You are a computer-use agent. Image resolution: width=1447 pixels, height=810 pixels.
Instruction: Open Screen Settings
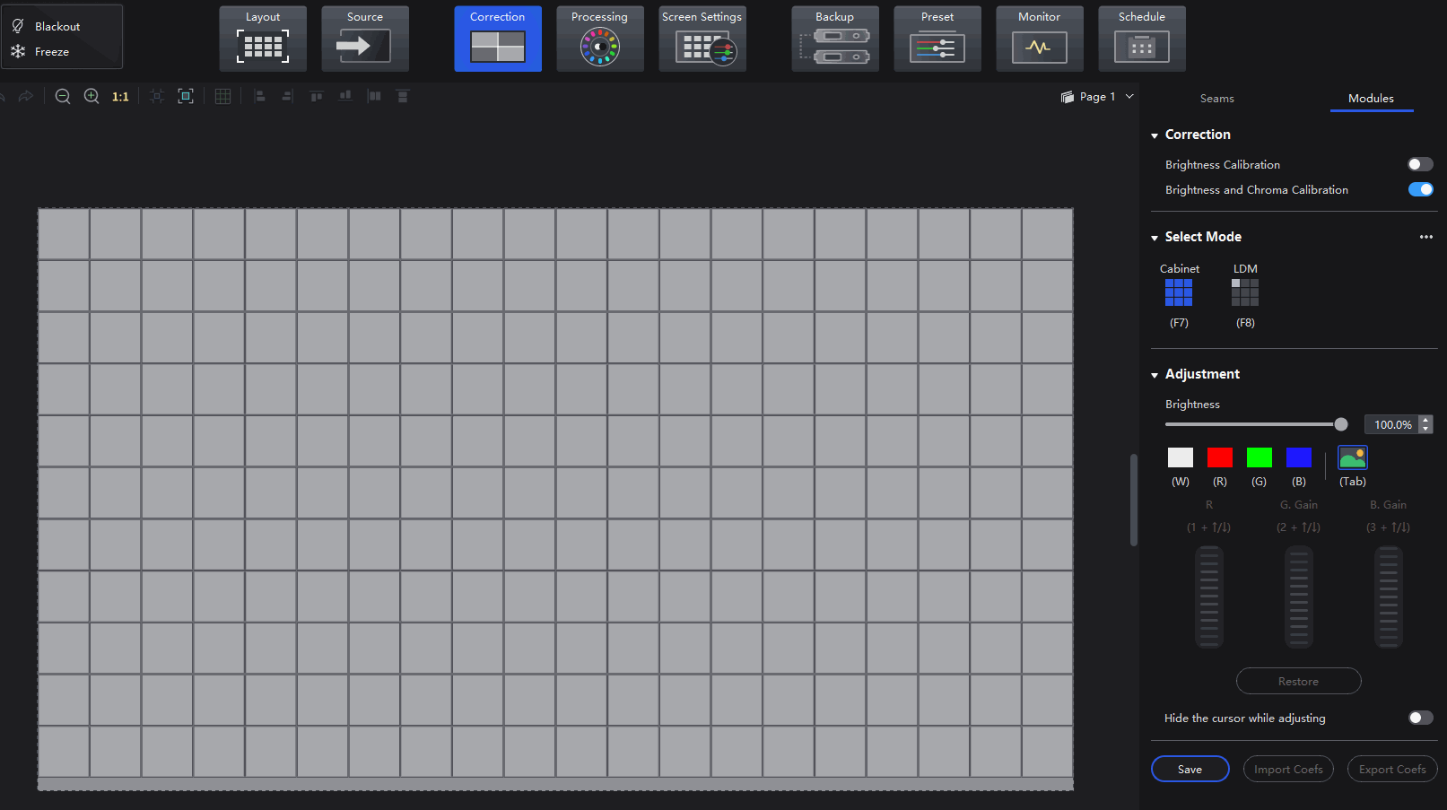(x=702, y=39)
